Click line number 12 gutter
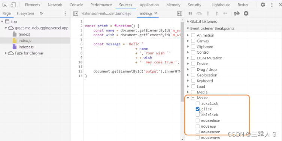Image resolution: width=282 pixels, height=141 pixels. (81, 71)
